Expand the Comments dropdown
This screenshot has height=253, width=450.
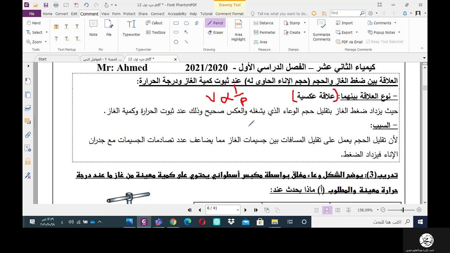[395, 23]
